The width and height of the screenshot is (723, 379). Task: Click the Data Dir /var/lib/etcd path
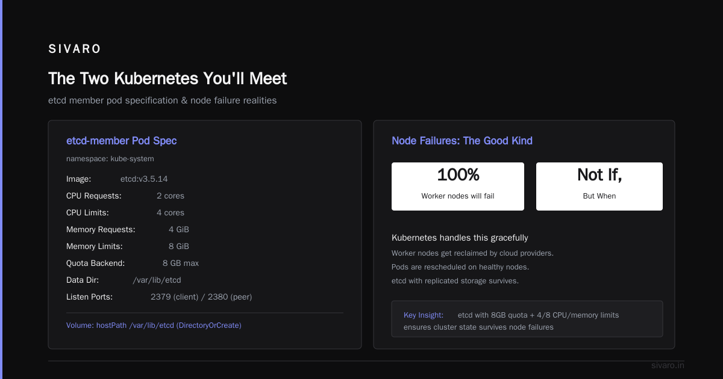click(157, 280)
